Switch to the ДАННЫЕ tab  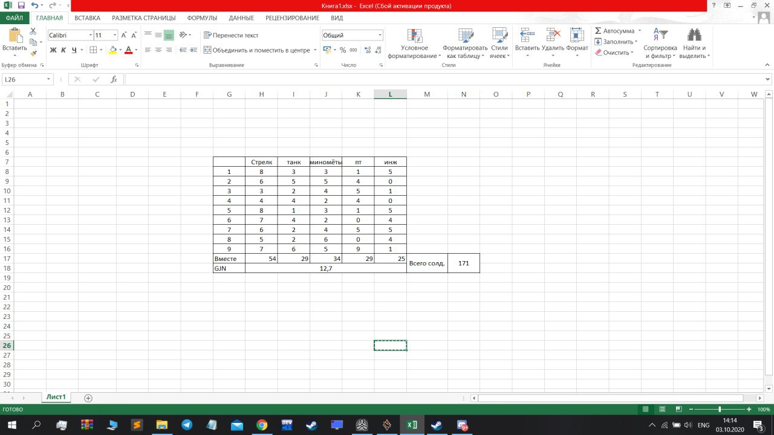click(241, 18)
